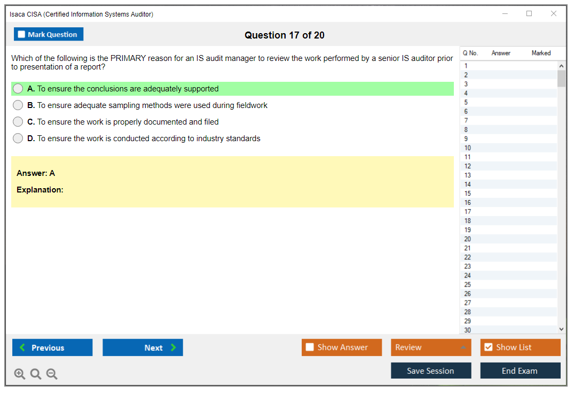Image resolution: width=574 pixels, height=393 pixels.
Task: Pick option D about industry standards
Action: point(18,138)
